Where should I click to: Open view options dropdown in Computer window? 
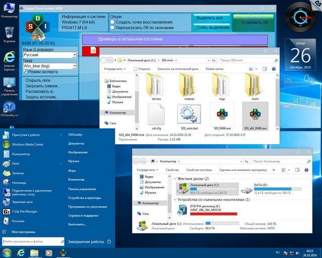(x=289, y=170)
